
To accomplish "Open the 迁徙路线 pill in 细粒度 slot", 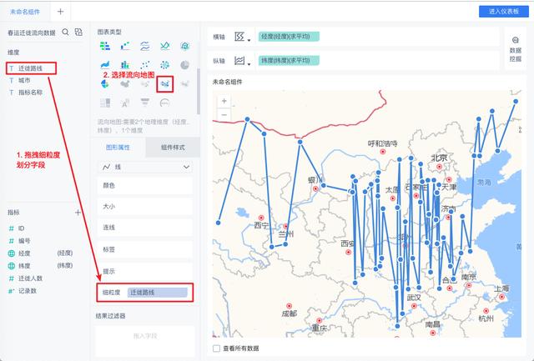I will (158, 293).
